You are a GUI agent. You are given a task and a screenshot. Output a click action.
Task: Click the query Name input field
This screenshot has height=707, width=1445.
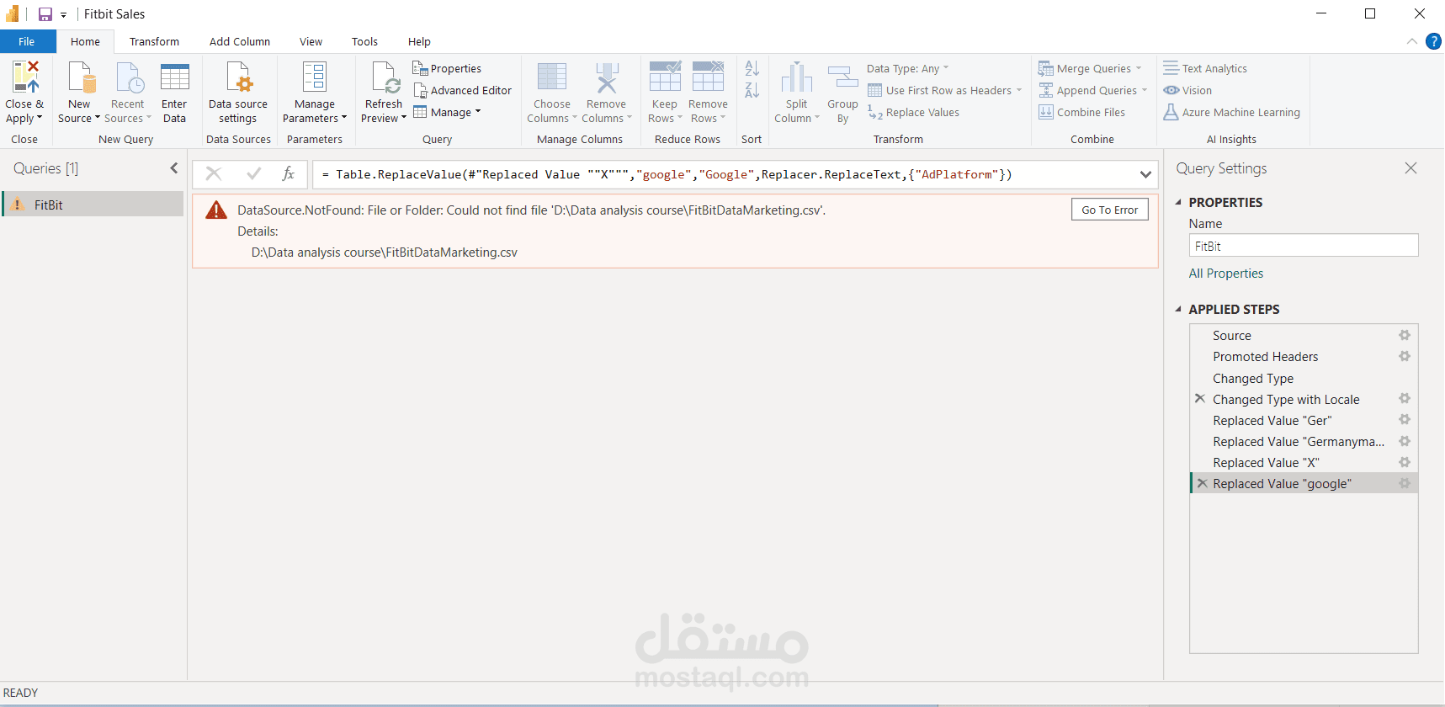tap(1304, 246)
